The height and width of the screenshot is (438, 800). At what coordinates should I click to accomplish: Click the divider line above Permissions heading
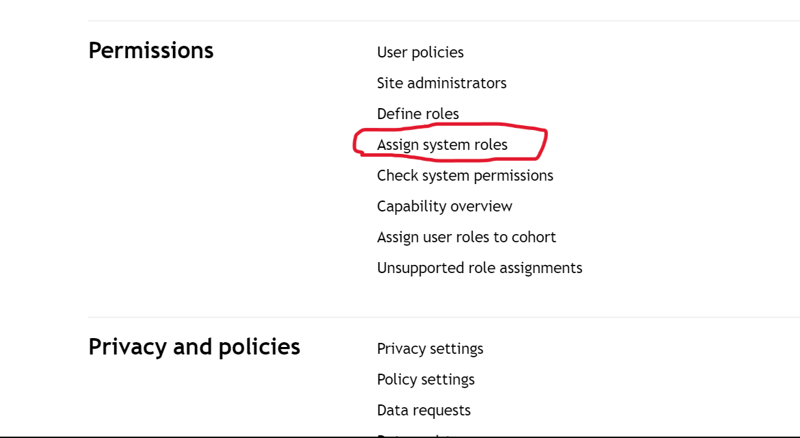coord(444,21)
